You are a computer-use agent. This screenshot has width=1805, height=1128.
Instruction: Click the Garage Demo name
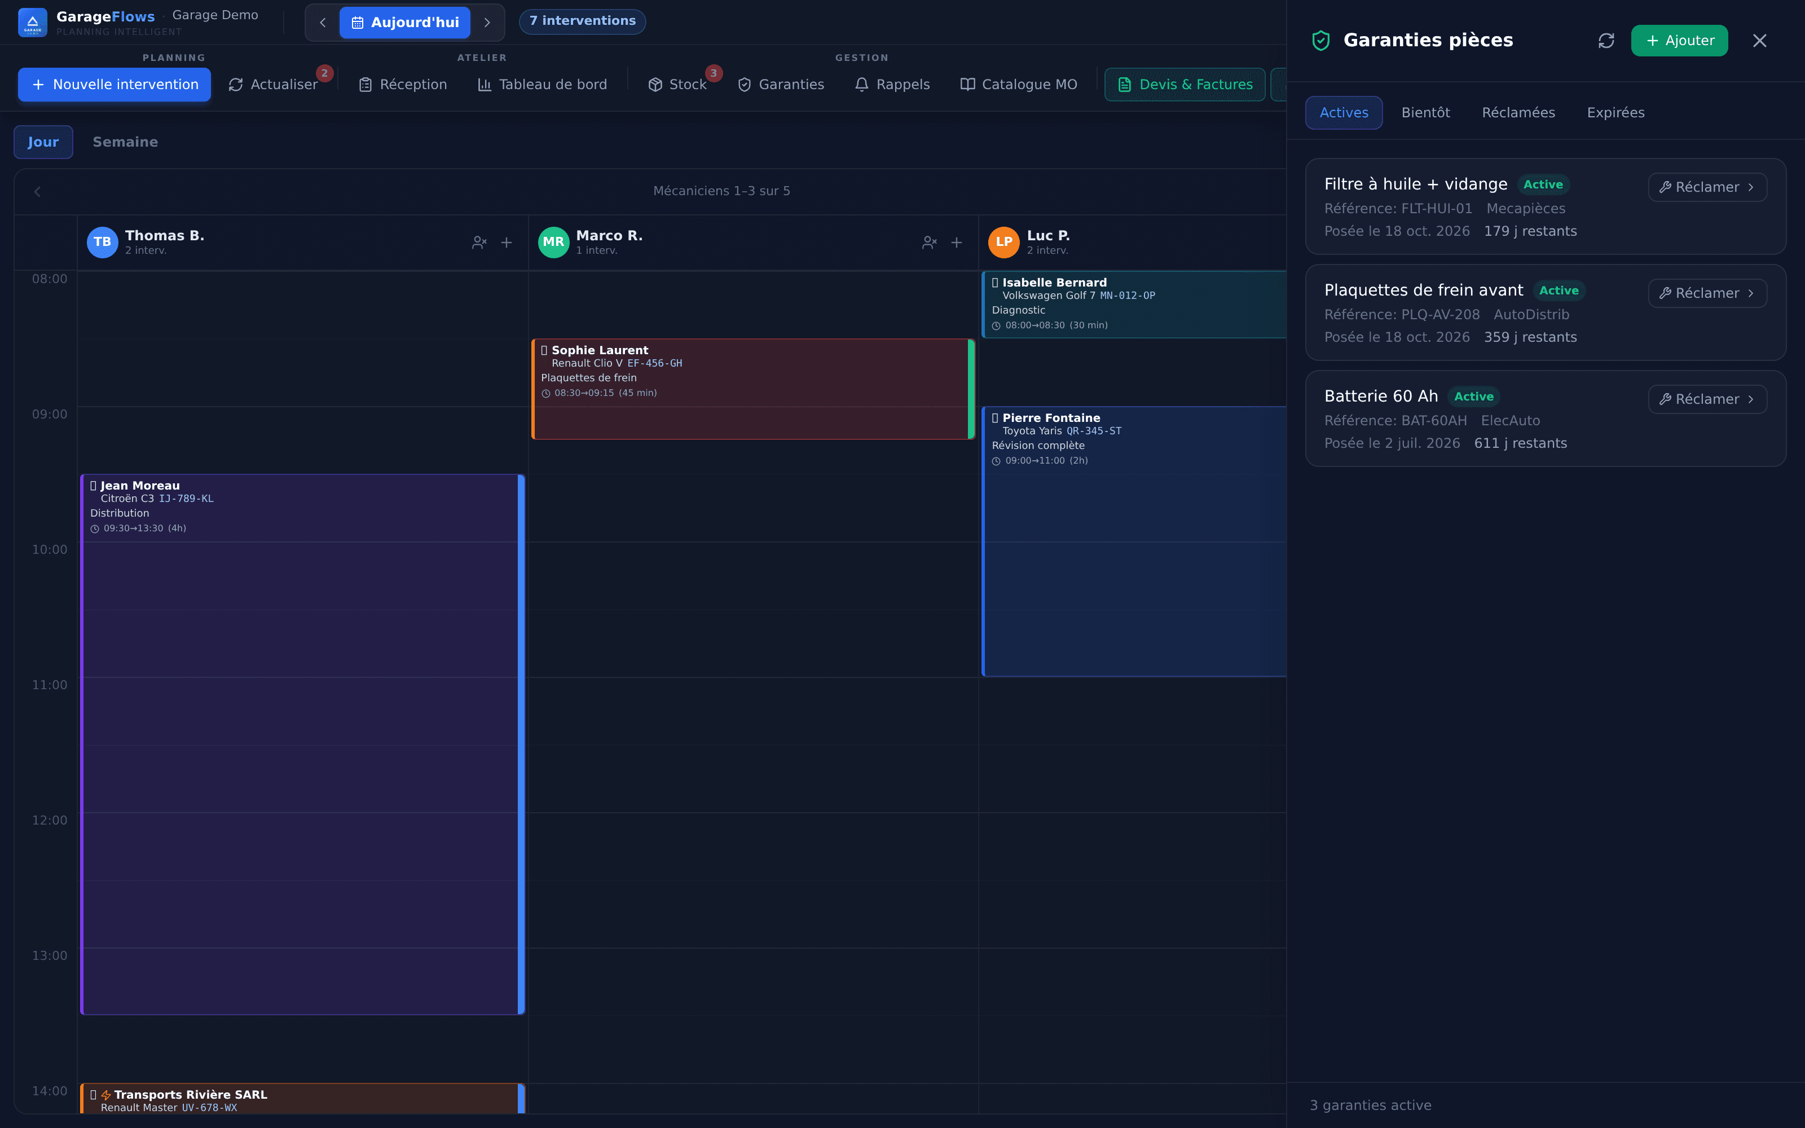(215, 15)
